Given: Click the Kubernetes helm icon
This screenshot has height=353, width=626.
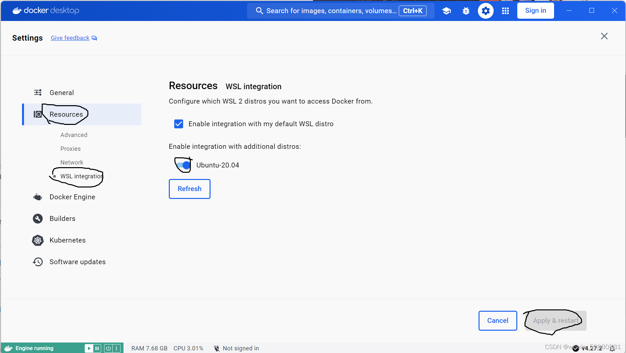Looking at the screenshot, I should (x=37, y=240).
